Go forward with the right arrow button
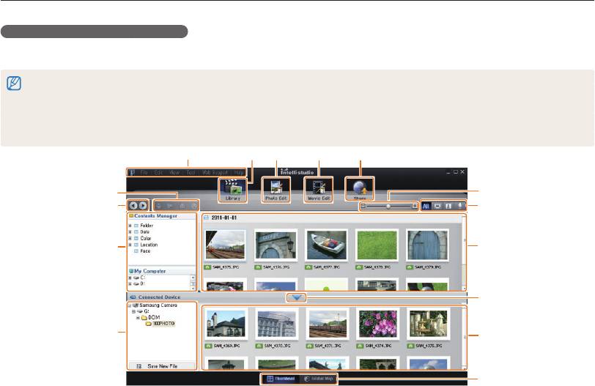Screen dimensions: 595x386 pyautogui.click(x=144, y=207)
